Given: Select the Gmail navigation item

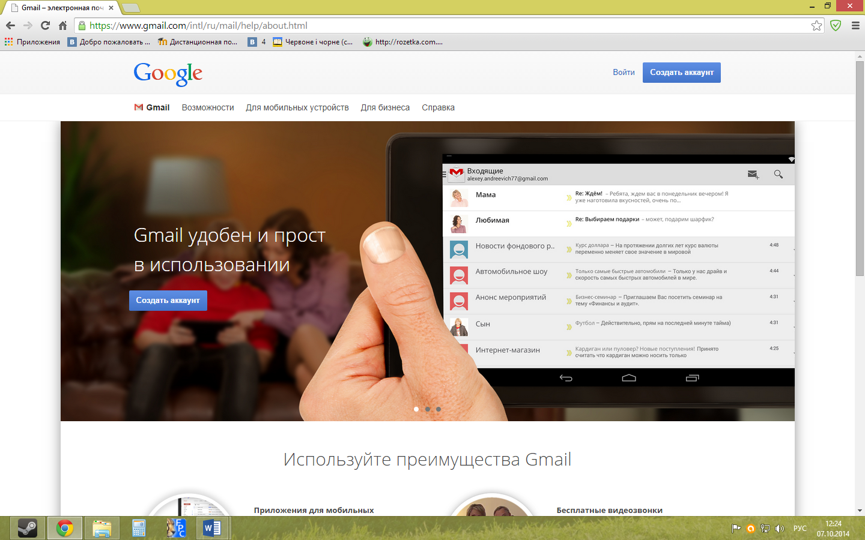Looking at the screenshot, I should click(x=152, y=107).
